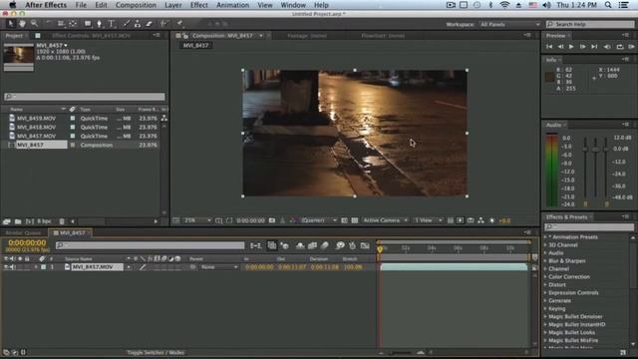
Task: Select the Horizontal Type tool
Action: coord(111,24)
